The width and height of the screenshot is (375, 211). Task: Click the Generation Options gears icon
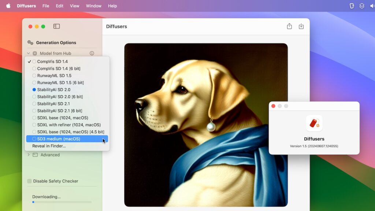point(30,42)
